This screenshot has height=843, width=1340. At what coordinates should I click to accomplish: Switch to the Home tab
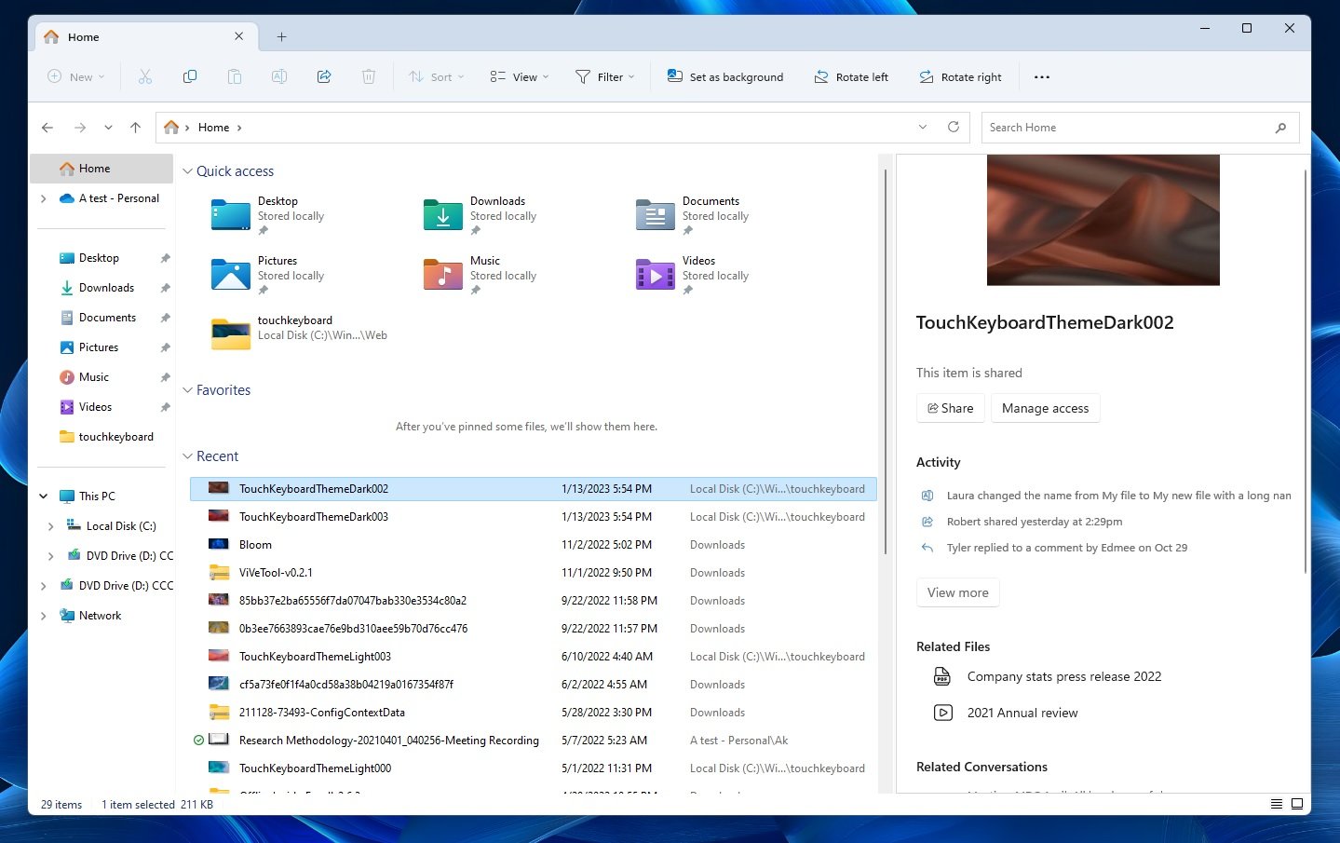[x=130, y=36]
